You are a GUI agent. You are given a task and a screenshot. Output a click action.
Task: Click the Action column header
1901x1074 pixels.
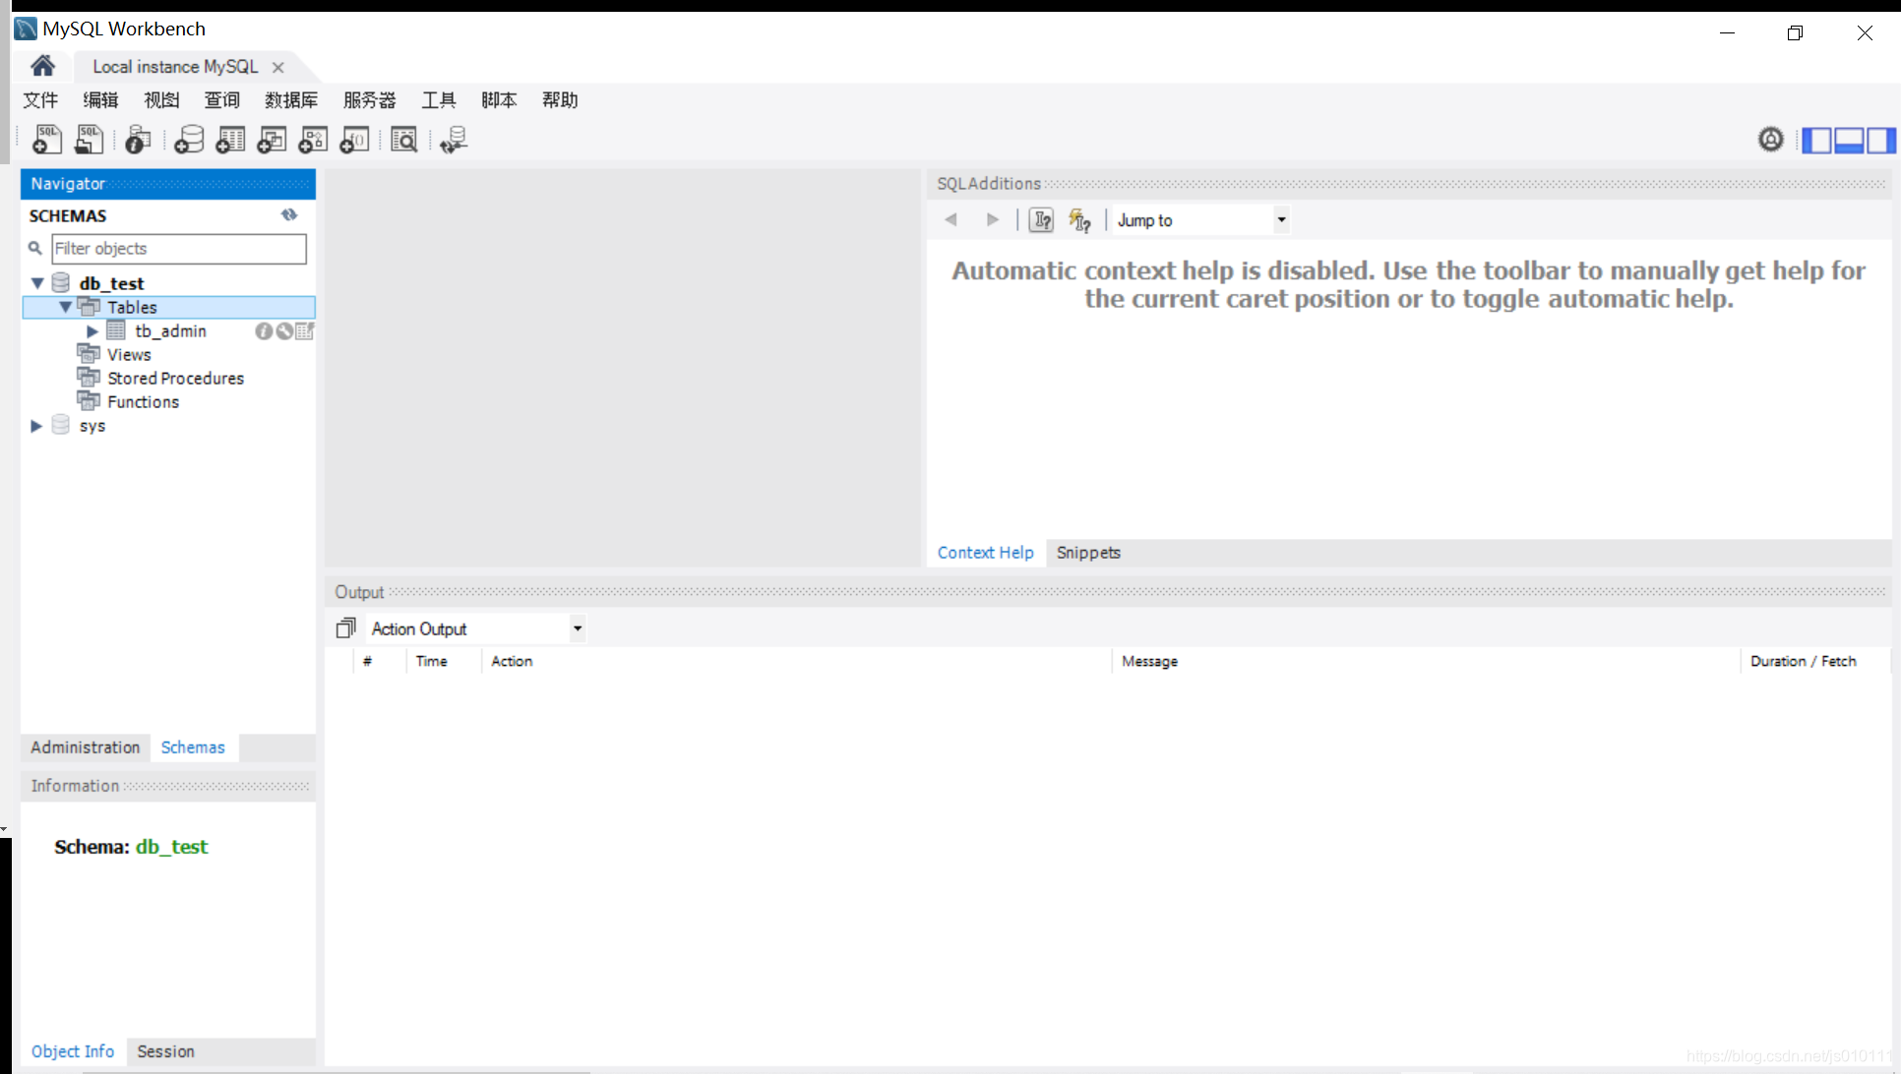[512, 661]
